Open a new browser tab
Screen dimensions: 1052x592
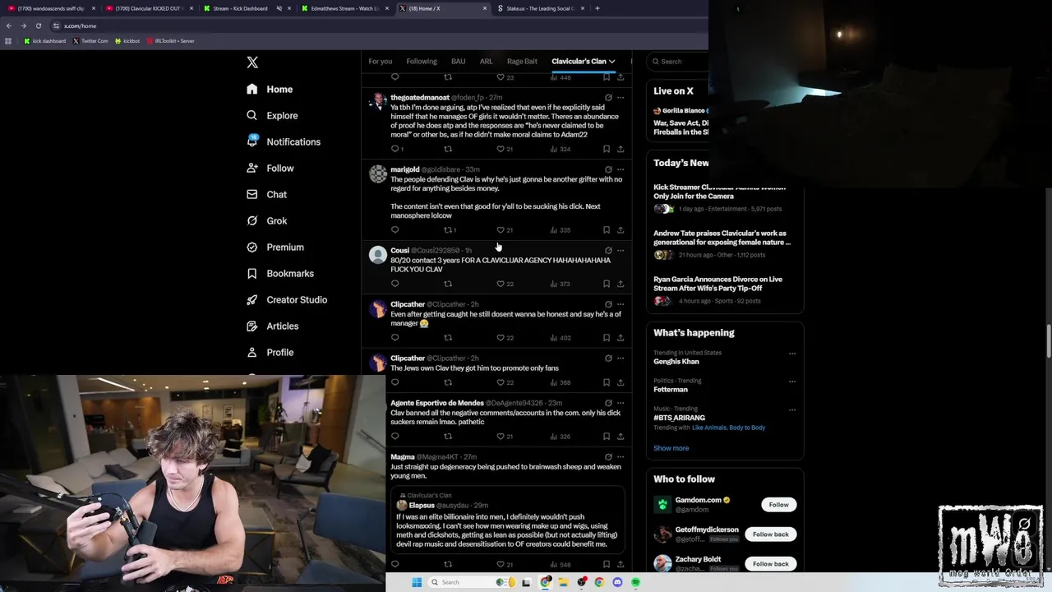598,8
